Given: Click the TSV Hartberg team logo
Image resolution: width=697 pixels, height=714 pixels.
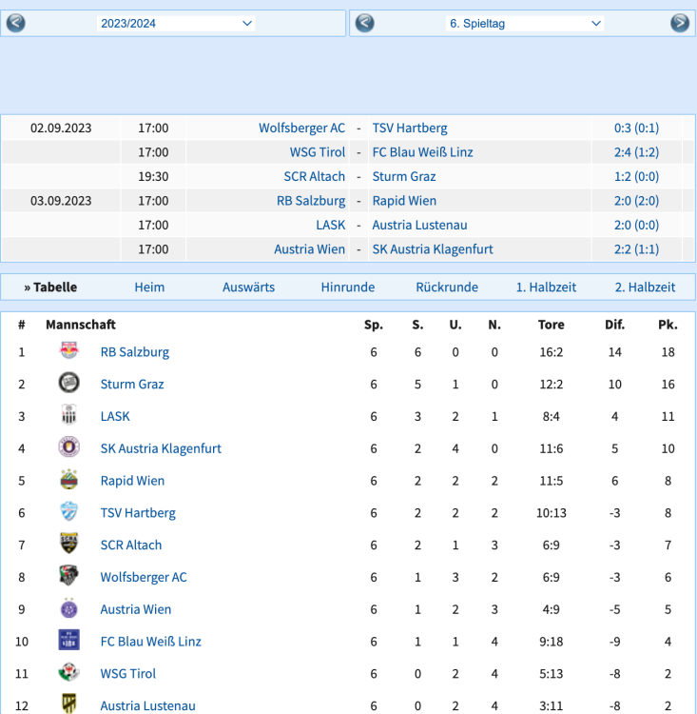Looking at the screenshot, I should tap(68, 512).
